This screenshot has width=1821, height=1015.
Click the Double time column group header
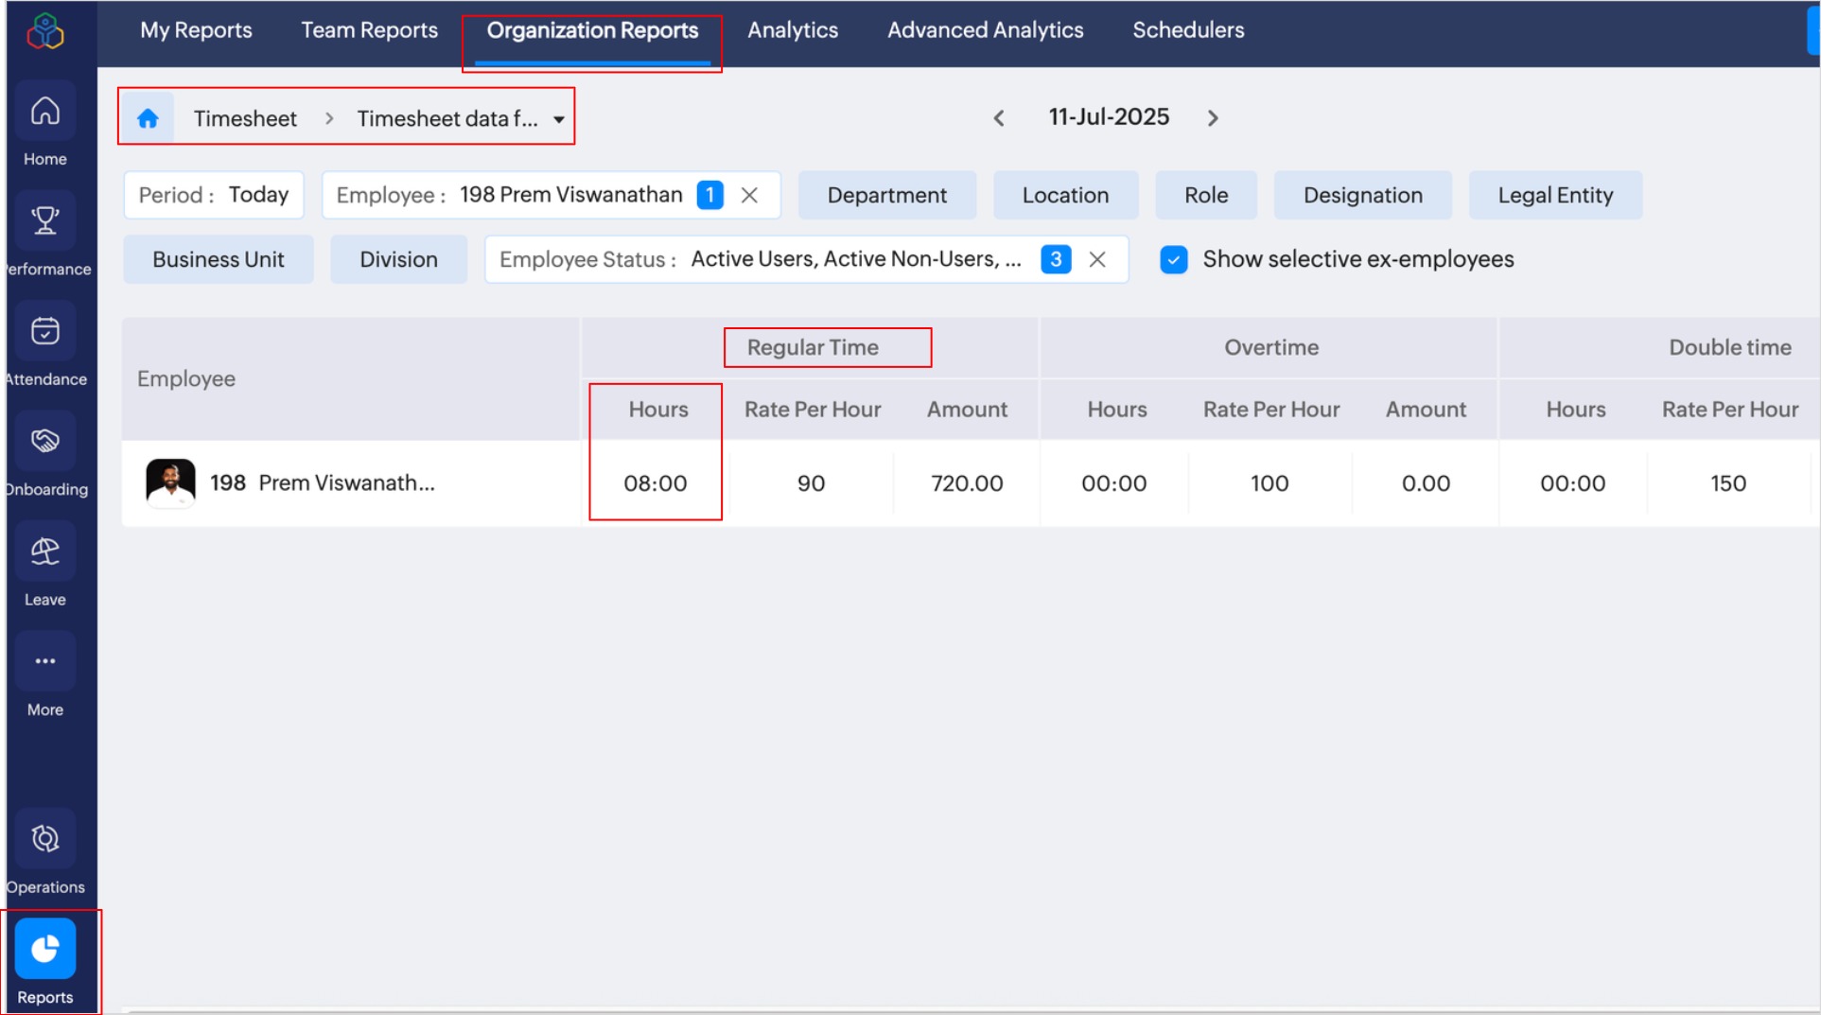(x=1729, y=347)
